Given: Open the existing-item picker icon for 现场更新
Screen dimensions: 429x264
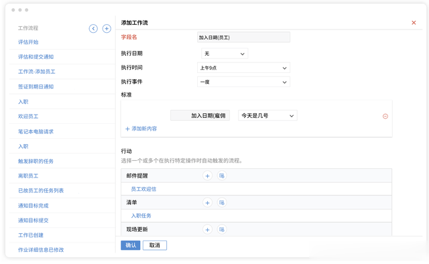Looking at the screenshot, I should tap(222, 230).
